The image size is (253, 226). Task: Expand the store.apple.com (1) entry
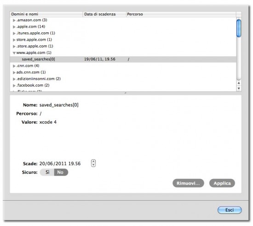click(x=14, y=40)
